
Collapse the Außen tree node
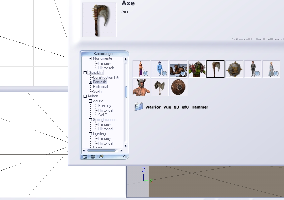(x=85, y=96)
